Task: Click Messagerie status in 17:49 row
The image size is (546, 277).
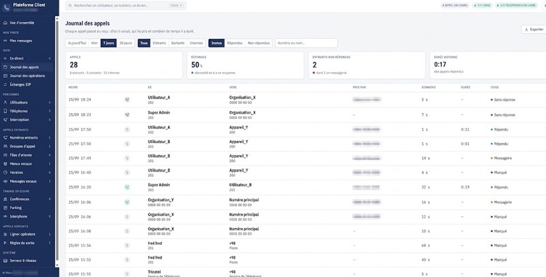Action: (503, 159)
